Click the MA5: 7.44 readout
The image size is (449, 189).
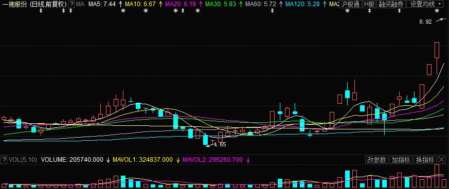[x=102, y=4]
